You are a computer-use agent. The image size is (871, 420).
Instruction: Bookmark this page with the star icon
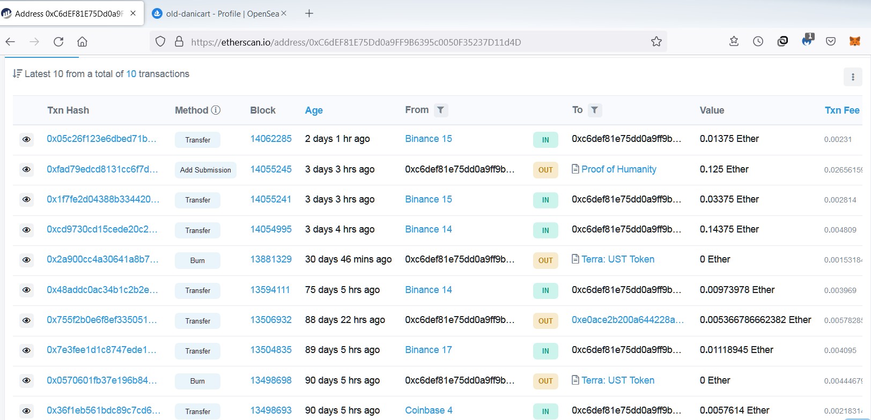coord(656,42)
